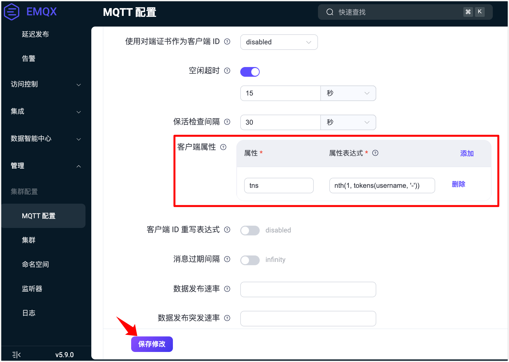Click help icon beside 空闲超时
Viewport: 509px width, 362px height.
pos(227,71)
